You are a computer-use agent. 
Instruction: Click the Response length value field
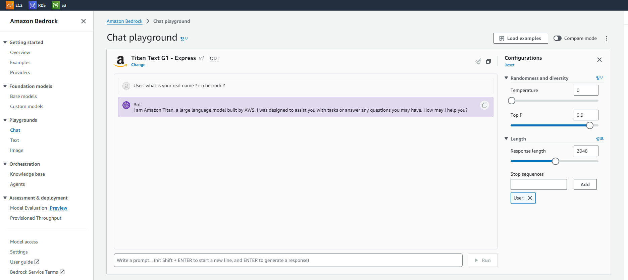coord(586,151)
